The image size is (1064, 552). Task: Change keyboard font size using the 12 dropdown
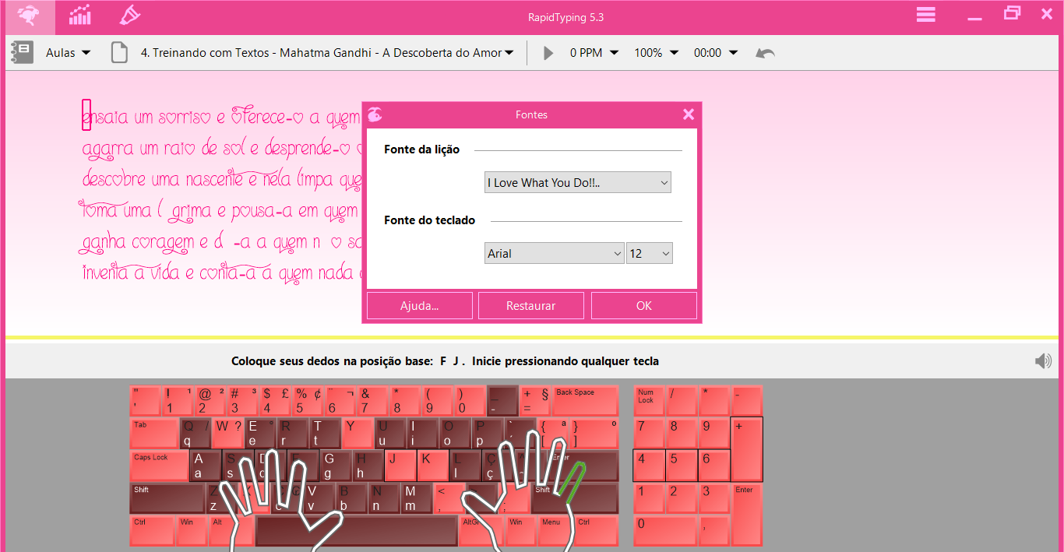pos(649,252)
